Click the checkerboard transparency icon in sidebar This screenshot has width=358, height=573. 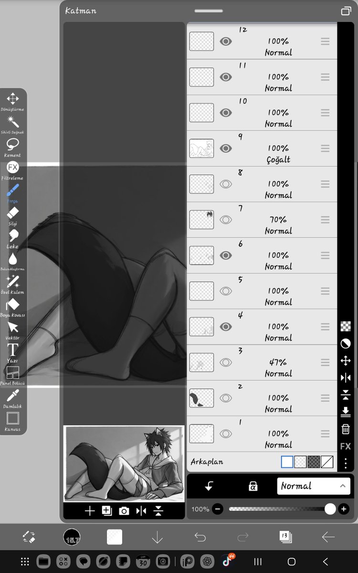tap(346, 327)
